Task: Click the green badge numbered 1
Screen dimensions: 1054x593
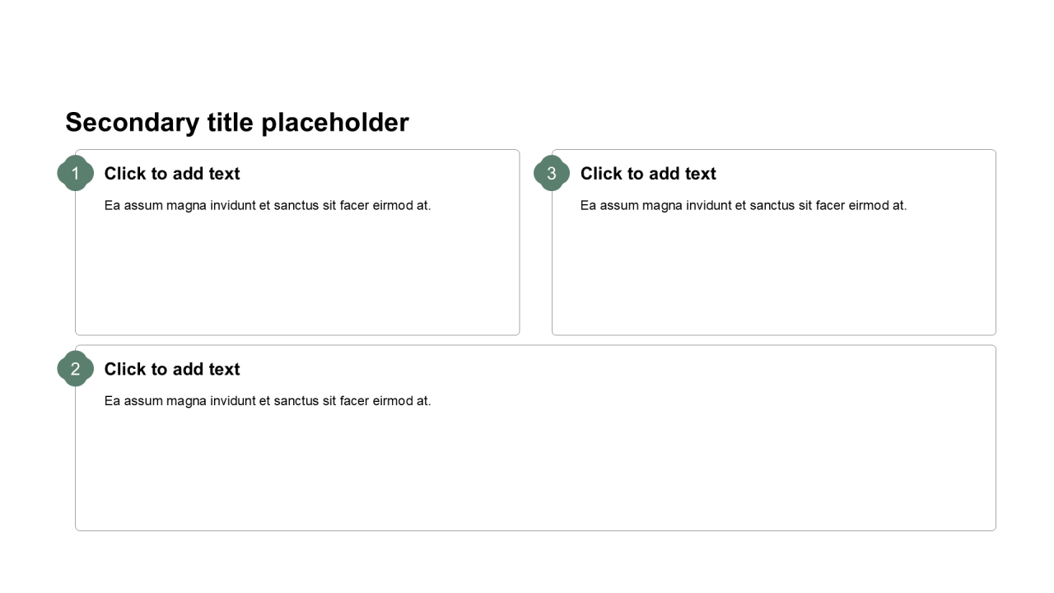Action: coord(75,173)
